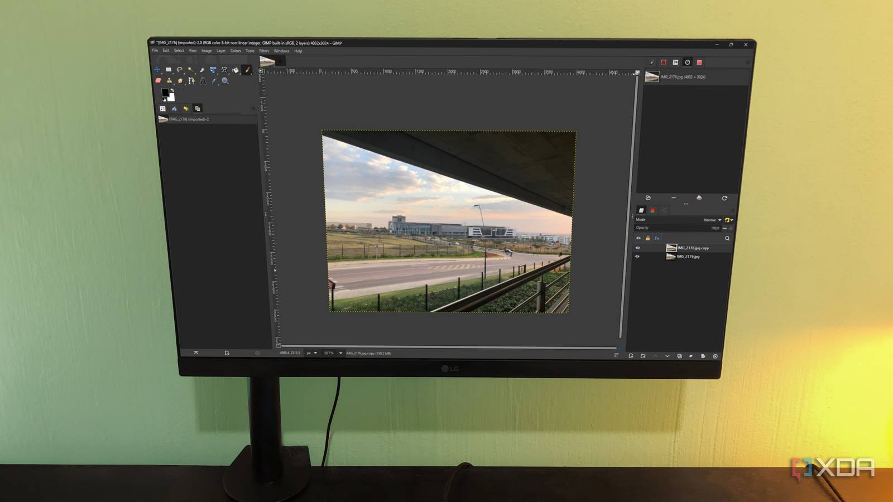This screenshot has height=502, width=893.
Task: Adjust the layer Opacity slider
Action: [x=678, y=228]
